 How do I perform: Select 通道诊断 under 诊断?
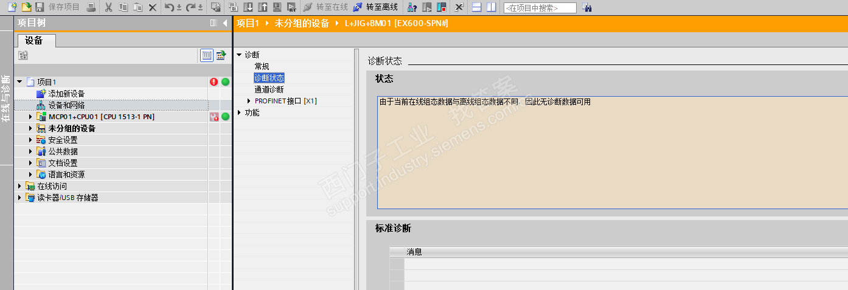269,89
